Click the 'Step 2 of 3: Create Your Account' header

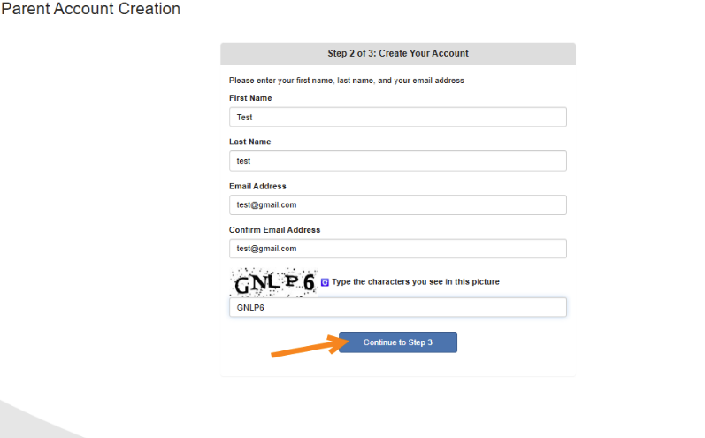click(398, 53)
